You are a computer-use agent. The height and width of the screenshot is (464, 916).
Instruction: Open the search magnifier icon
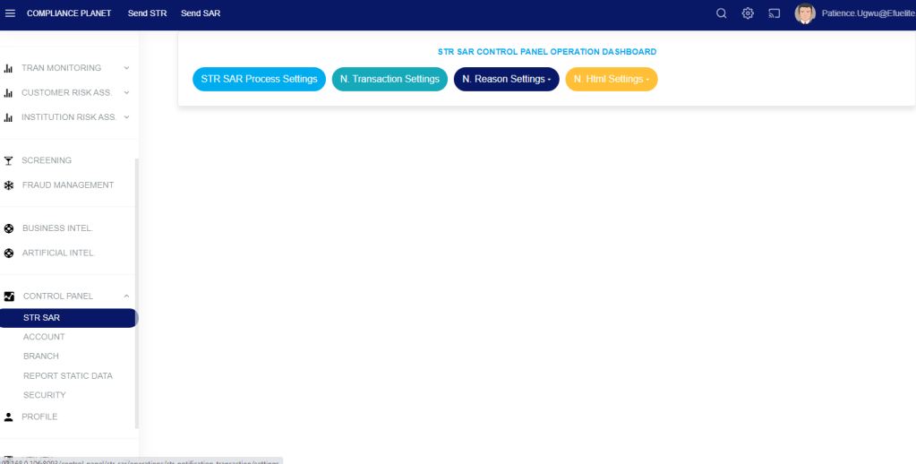[722, 13]
